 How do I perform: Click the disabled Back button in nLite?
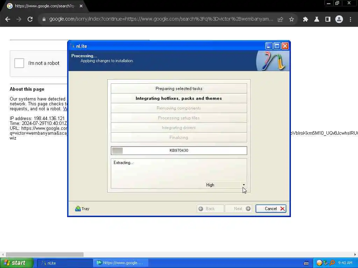coord(210,209)
